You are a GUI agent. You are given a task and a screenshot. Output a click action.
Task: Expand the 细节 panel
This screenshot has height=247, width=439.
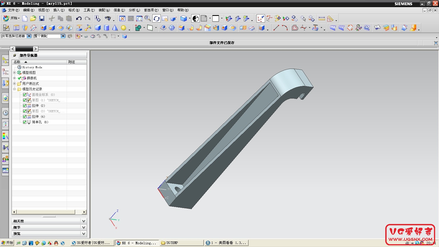(84, 227)
